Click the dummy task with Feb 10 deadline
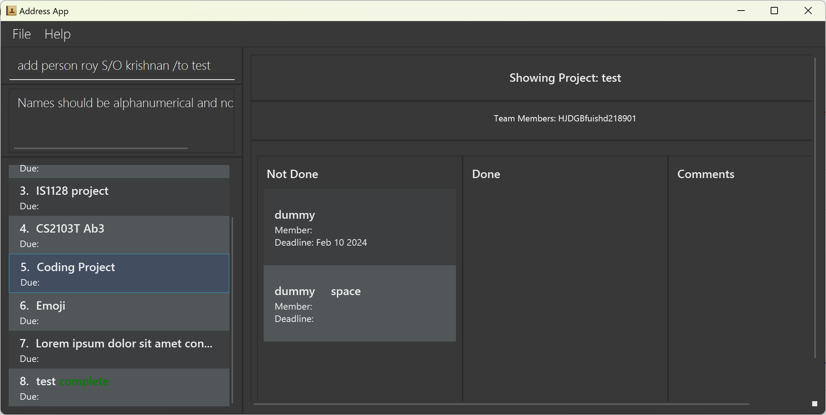The height and width of the screenshot is (415, 826). pyautogui.click(x=359, y=227)
